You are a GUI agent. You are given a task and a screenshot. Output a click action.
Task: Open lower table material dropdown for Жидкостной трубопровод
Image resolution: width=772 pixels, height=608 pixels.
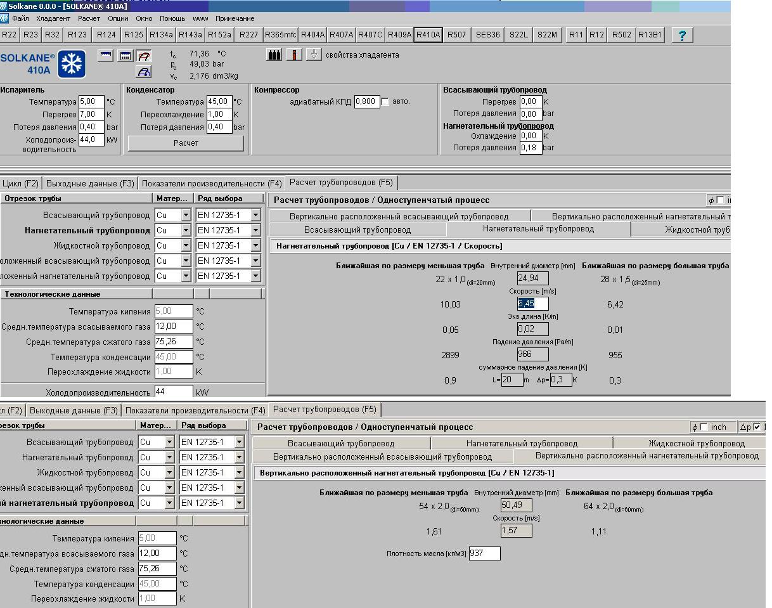[x=169, y=473]
